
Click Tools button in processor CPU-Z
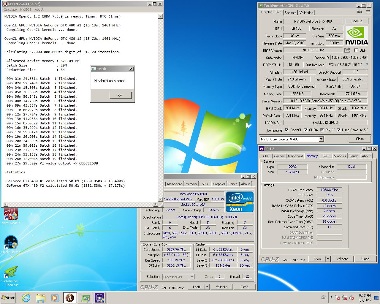point(196,287)
